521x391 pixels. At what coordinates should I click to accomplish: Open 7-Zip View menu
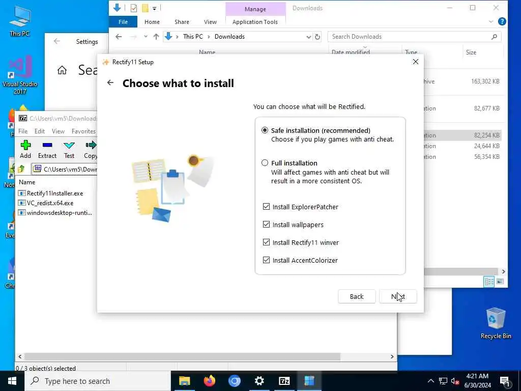pyautogui.click(x=58, y=131)
